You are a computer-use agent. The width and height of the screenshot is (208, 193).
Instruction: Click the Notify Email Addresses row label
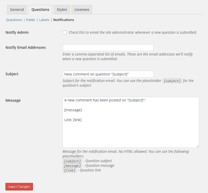point(26,47)
